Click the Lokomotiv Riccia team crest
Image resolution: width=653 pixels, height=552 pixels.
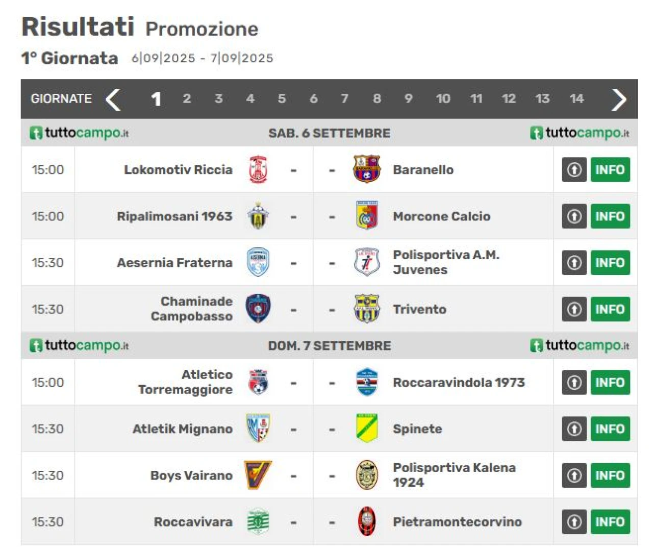coord(258,170)
